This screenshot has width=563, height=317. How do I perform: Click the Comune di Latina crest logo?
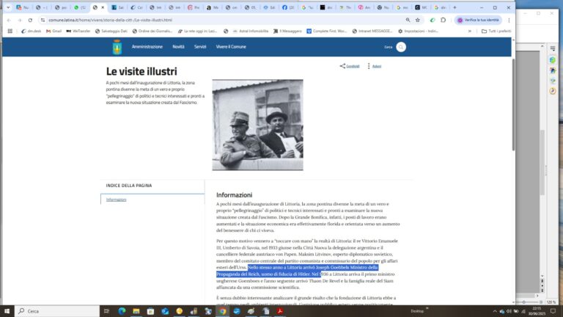[x=117, y=47]
